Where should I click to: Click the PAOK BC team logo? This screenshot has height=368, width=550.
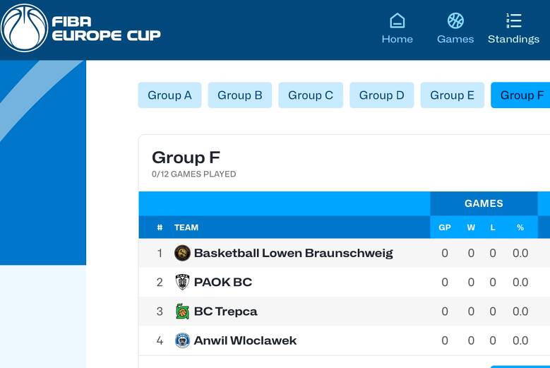pyautogui.click(x=182, y=282)
